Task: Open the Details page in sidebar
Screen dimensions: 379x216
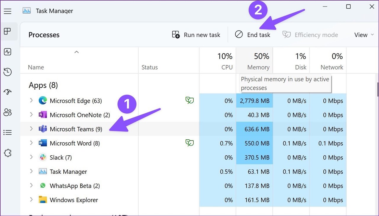Action: [7, 133]
